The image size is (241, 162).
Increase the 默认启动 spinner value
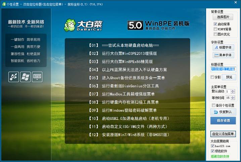point(233,90)
